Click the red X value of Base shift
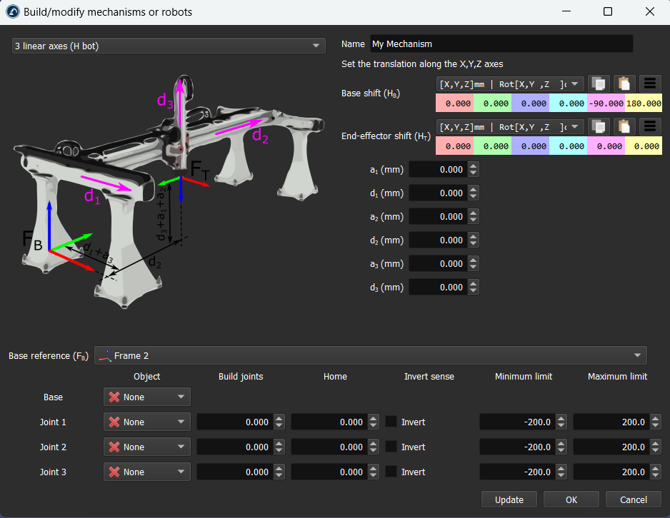Screen dimensions: 670x518 (x=454, y=103)
